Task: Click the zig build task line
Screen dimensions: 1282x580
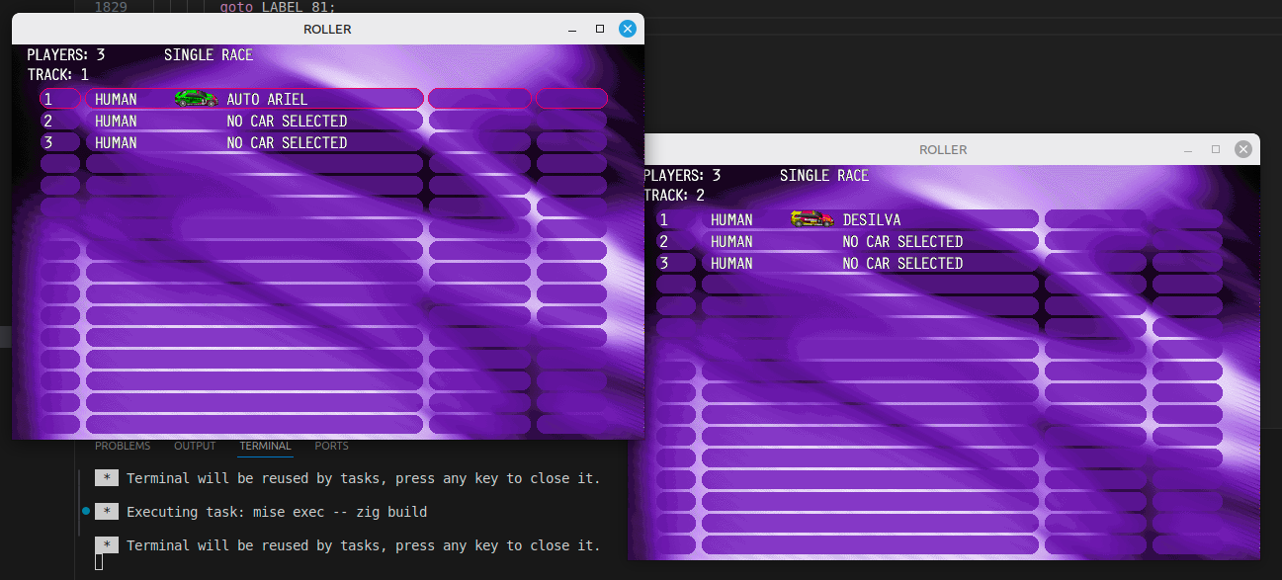Action: click(277, 512)
